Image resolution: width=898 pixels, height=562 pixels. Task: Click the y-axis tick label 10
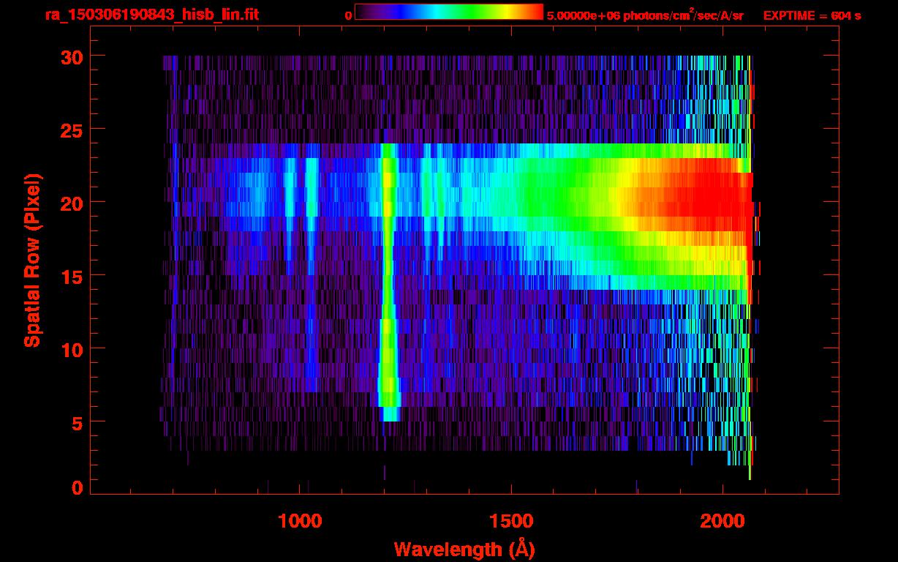click(x=71, y=349)
